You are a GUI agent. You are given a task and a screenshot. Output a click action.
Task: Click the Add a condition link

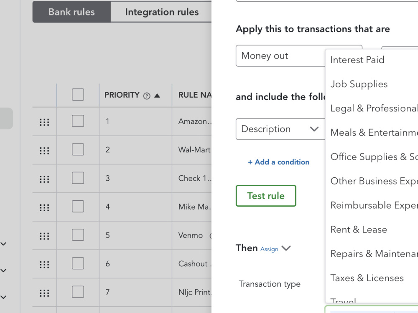pos(278,162)
